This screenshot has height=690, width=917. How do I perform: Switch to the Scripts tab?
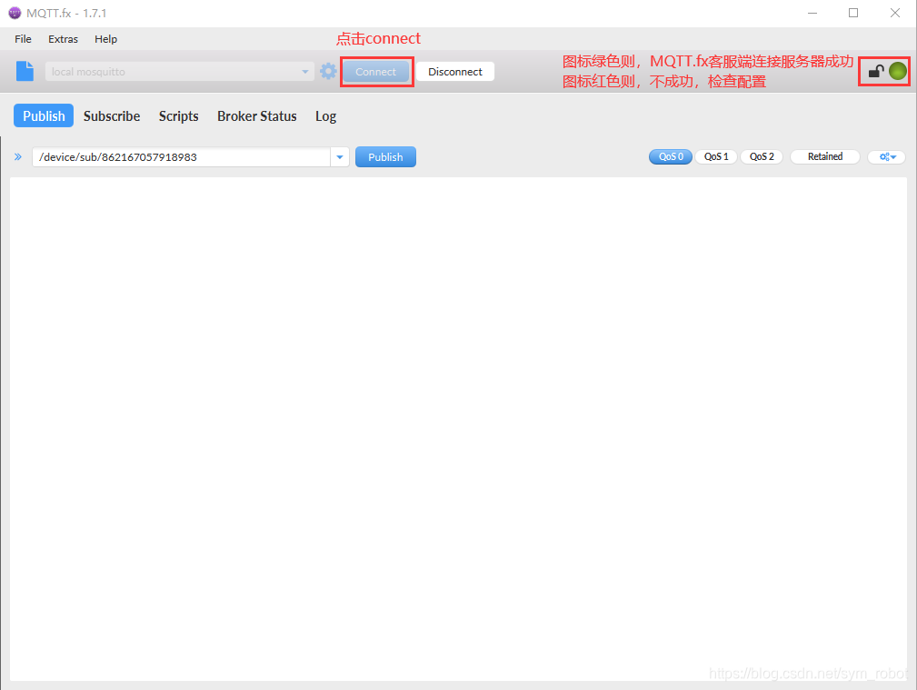(x=178, y=115)
